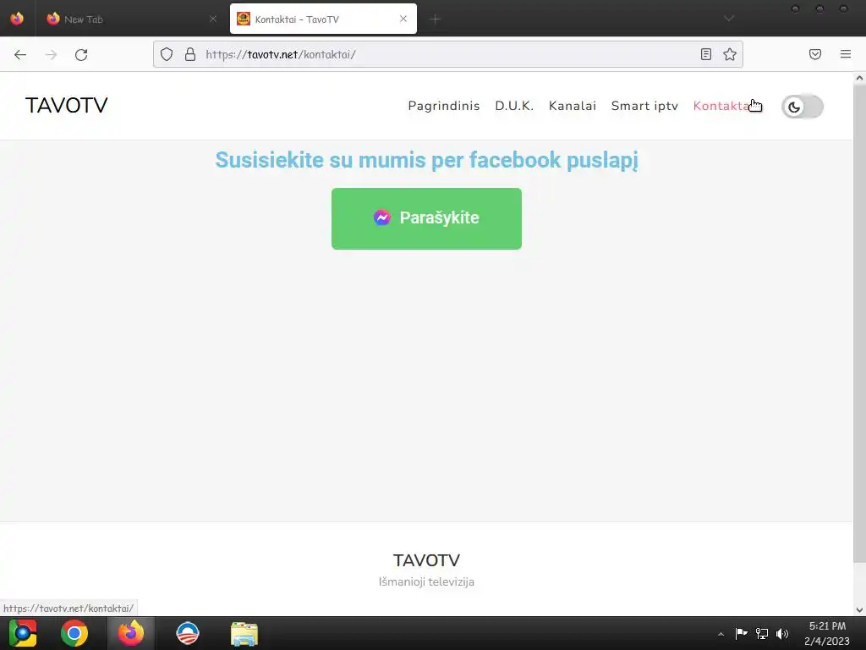
Task: Click the heading Susisiekite su mumis per facebook puslapį
Action: 426,160
